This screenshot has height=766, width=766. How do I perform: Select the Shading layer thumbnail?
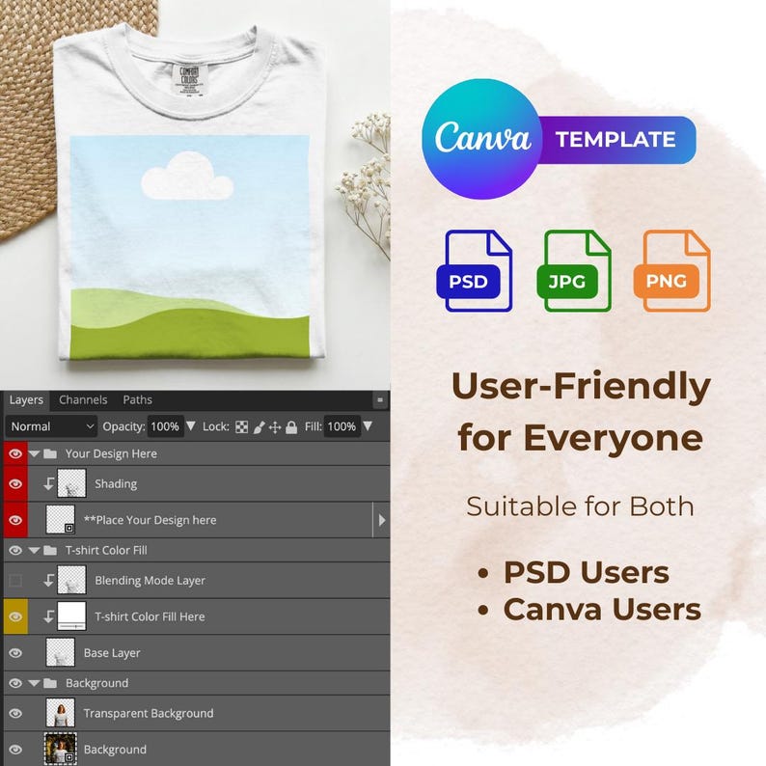coord(71,483)
